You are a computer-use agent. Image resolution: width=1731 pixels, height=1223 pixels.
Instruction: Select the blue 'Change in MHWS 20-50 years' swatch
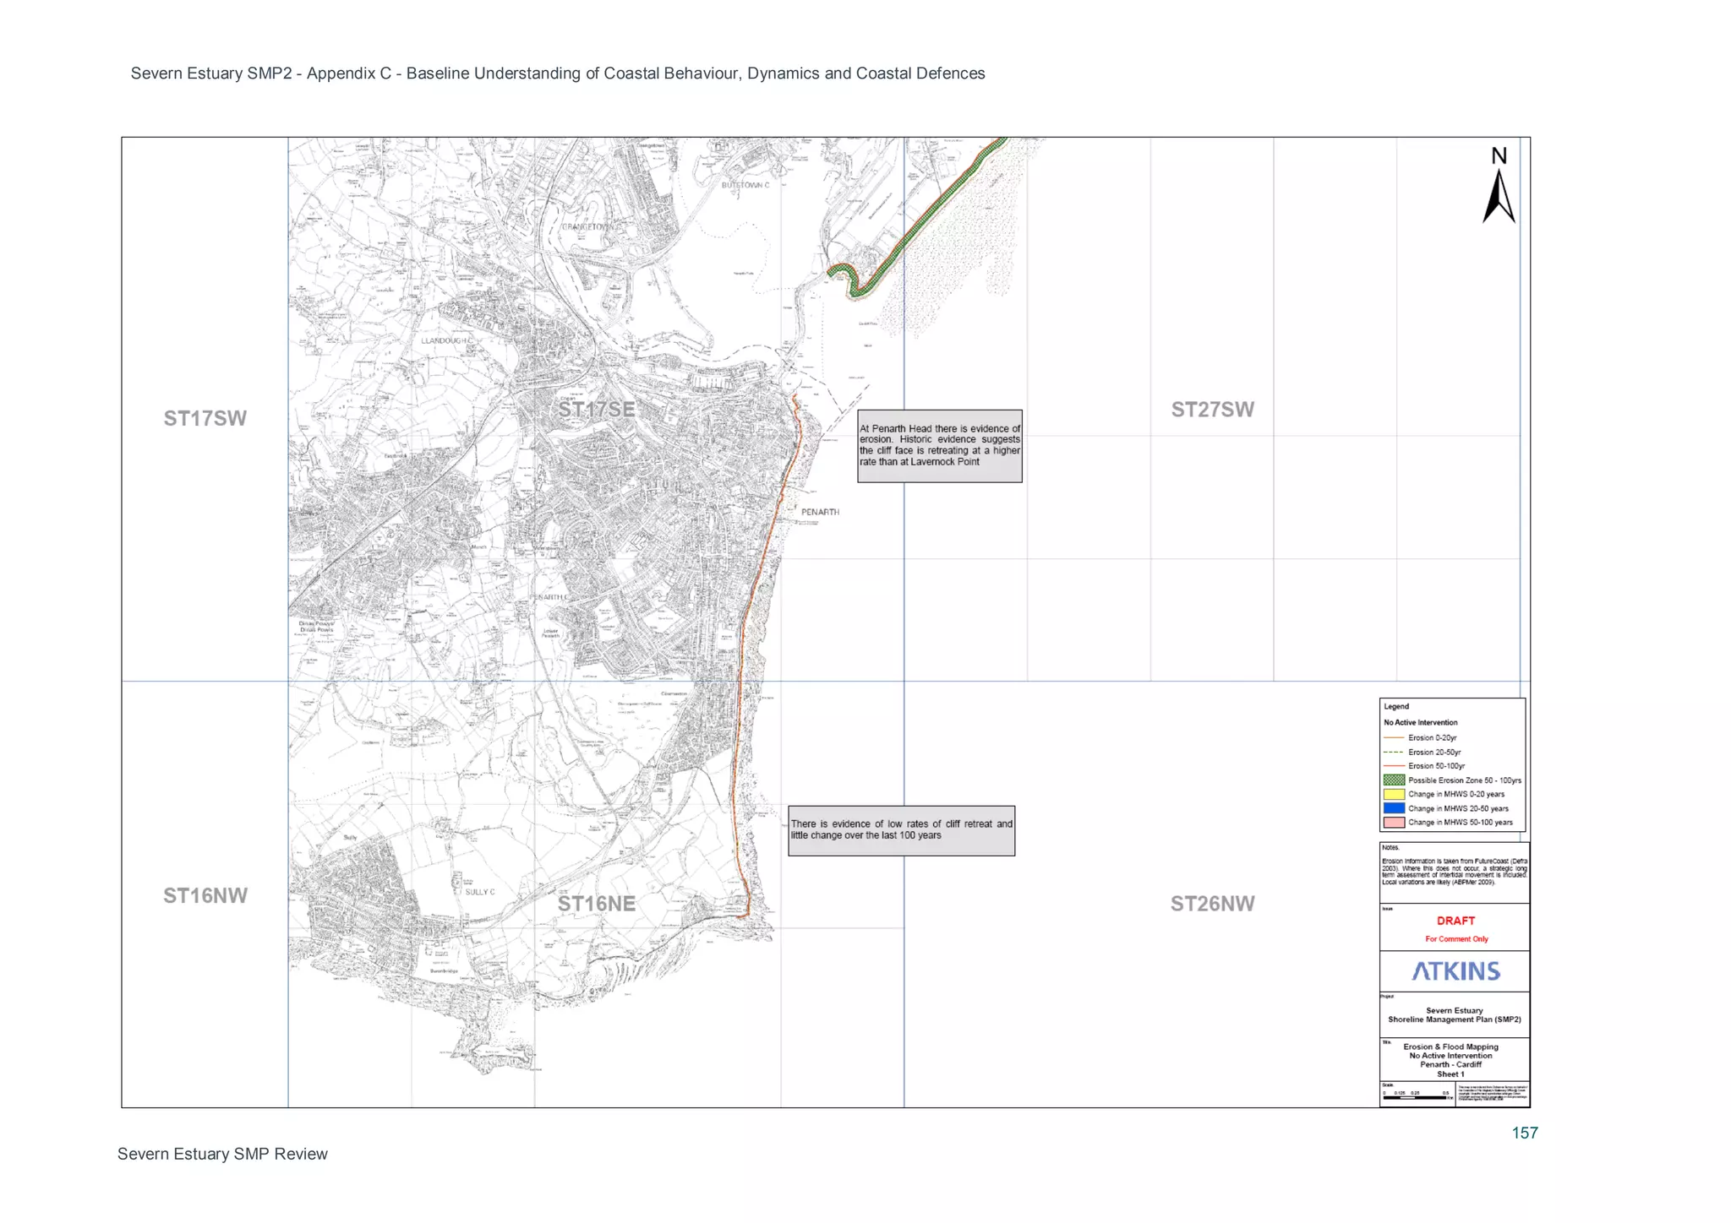pos(1394,808)
